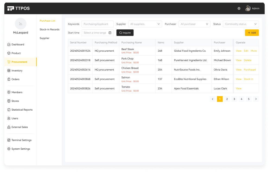Click purchaser Michael Brown cell
Image resolution: width=269 pixels, height=172 pixels.
[x=222, y=60]
